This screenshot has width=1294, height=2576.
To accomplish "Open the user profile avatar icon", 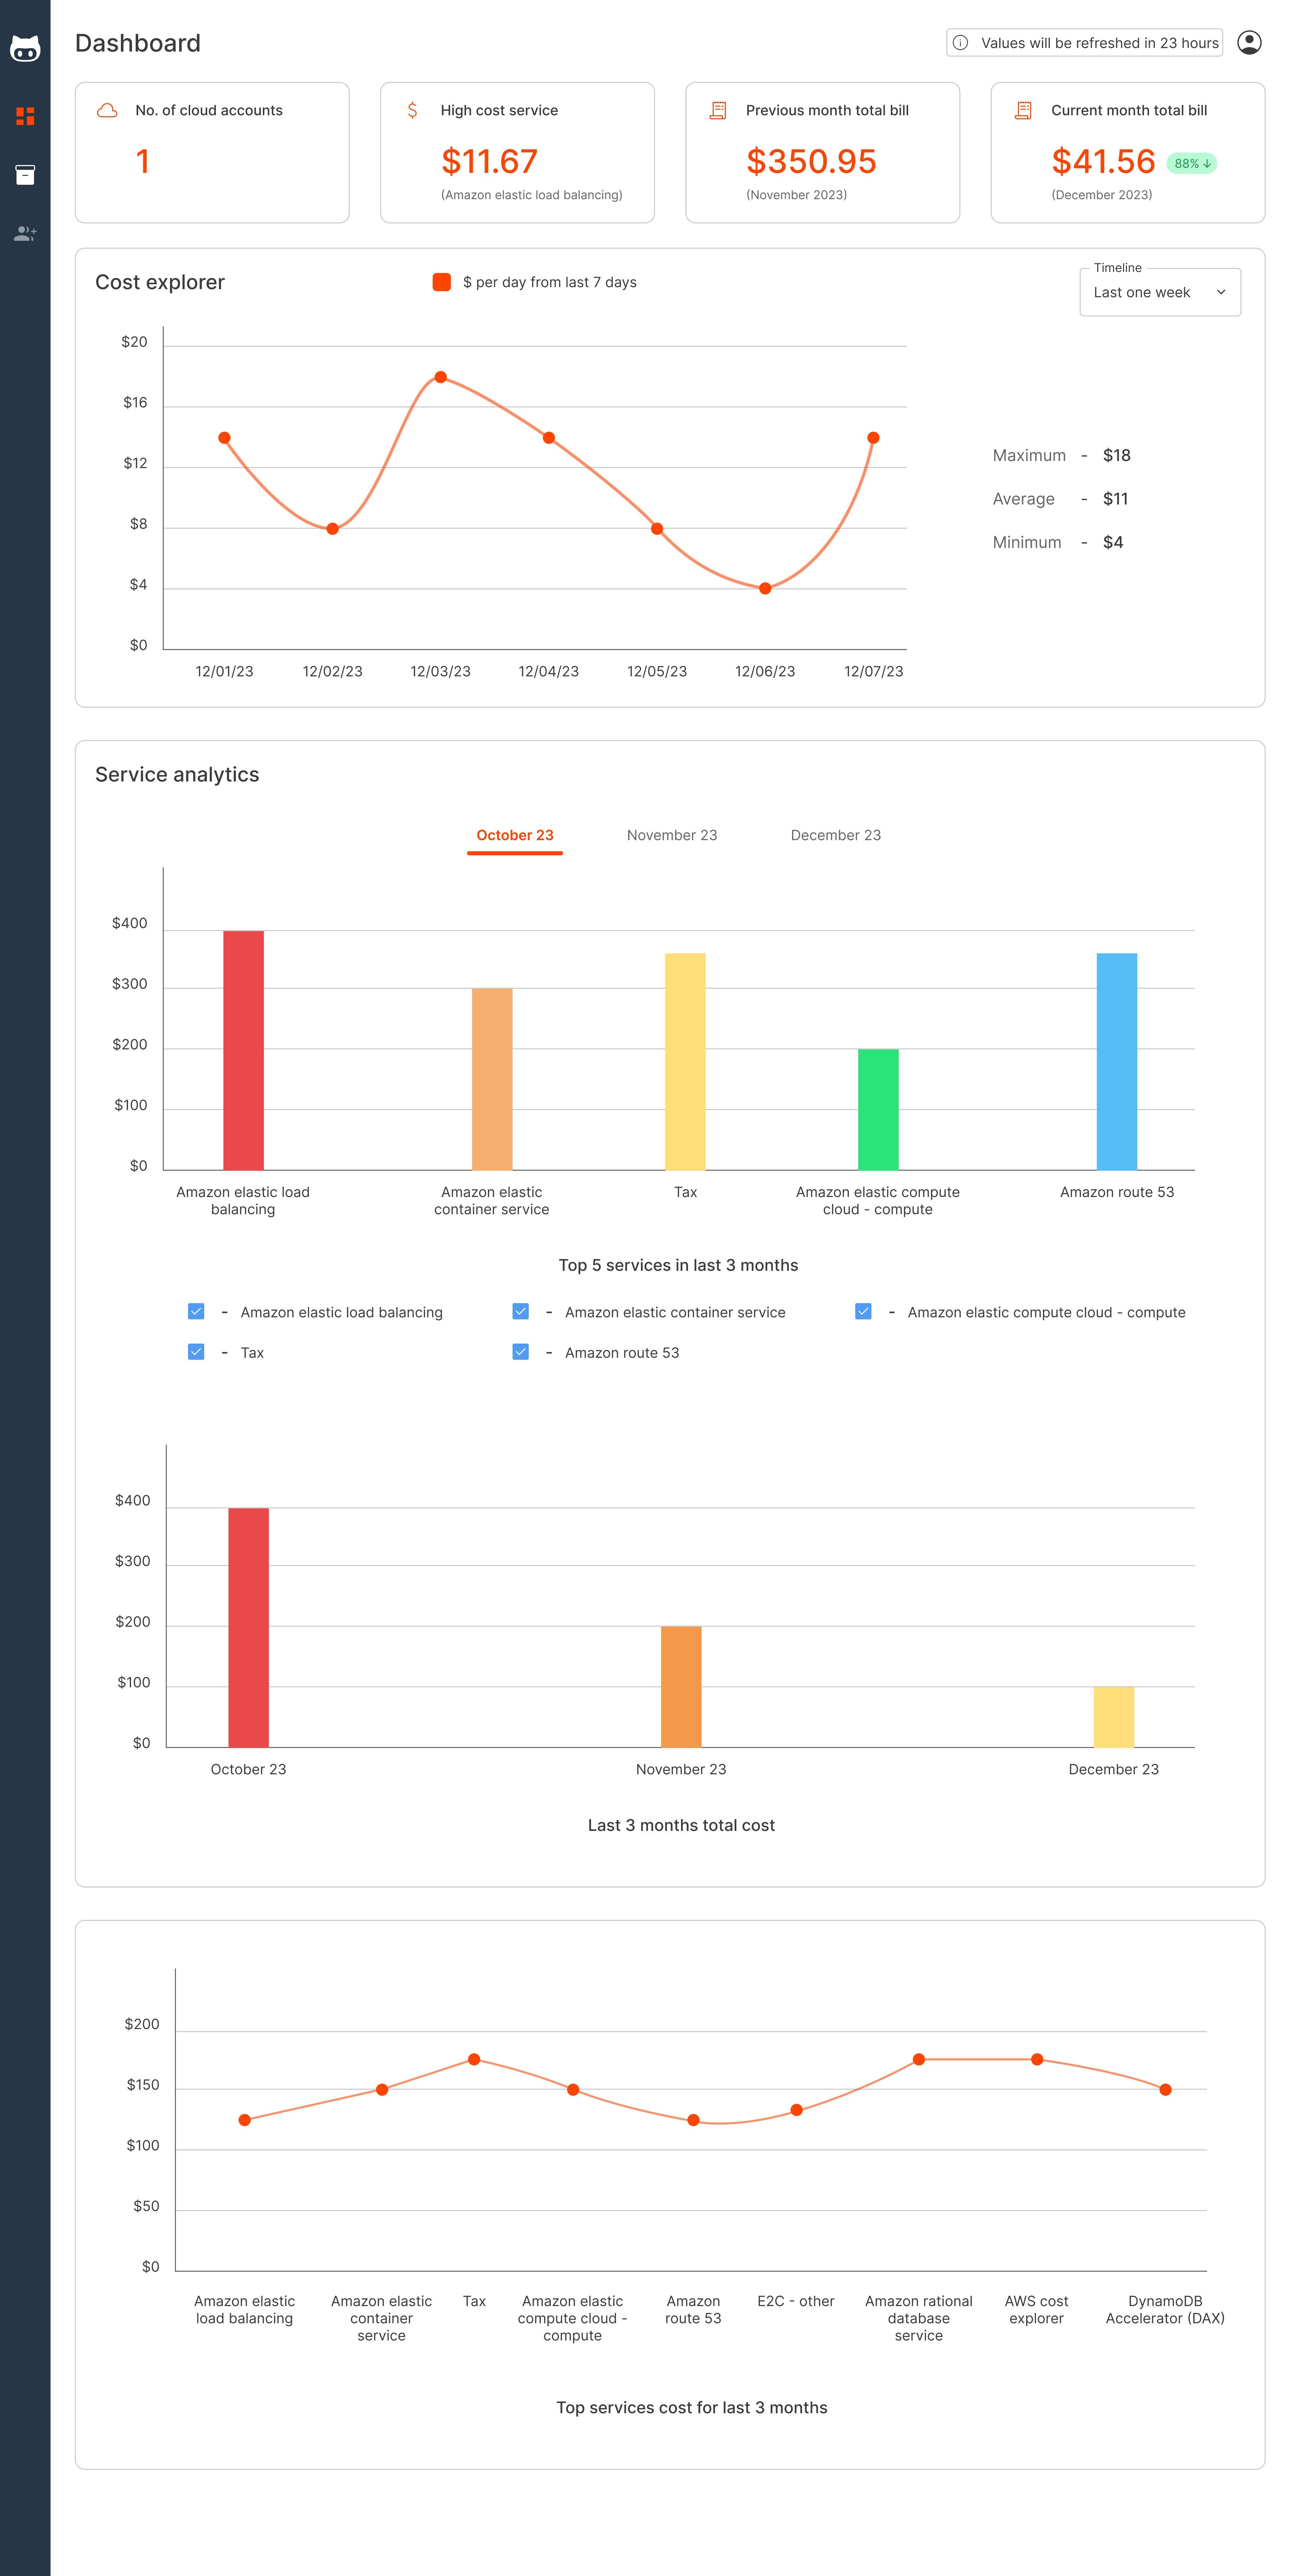I will click(1249, 42).
